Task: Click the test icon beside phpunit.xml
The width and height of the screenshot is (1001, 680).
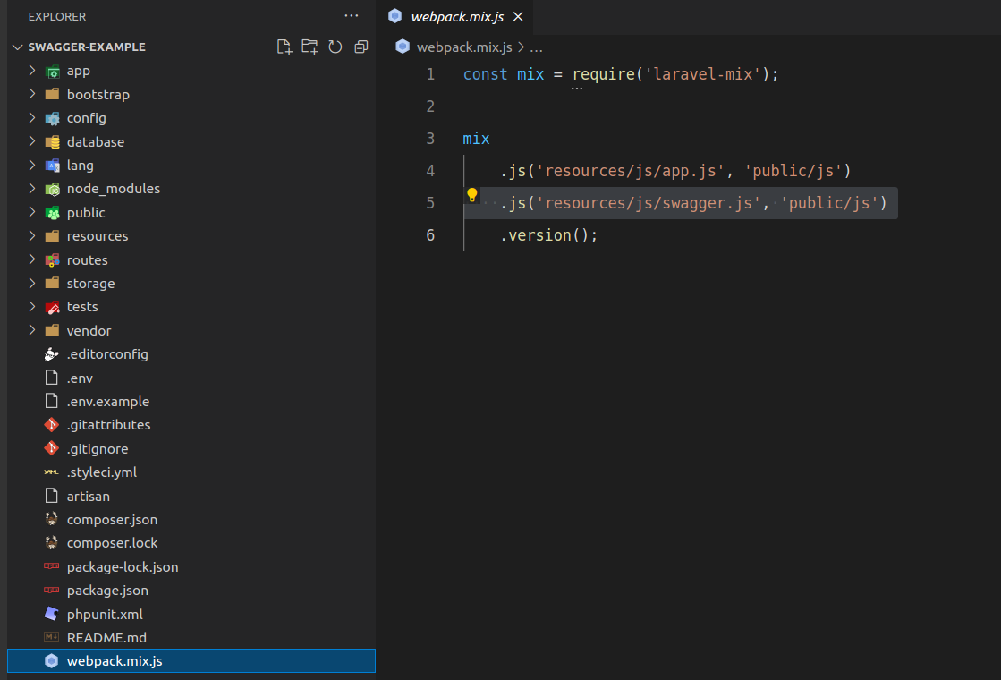Action: (53, 614)
